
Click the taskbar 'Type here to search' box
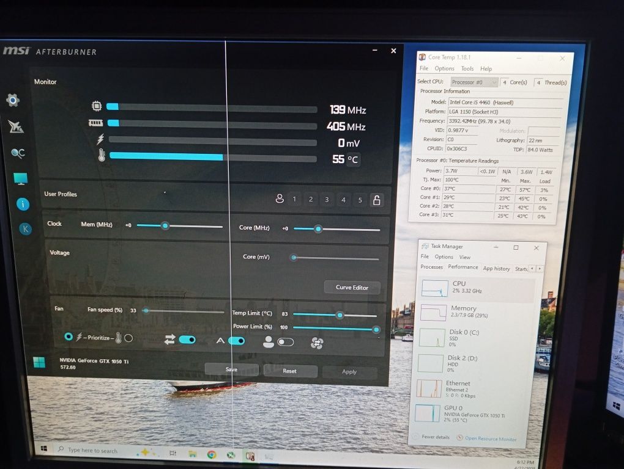point(92,450)
